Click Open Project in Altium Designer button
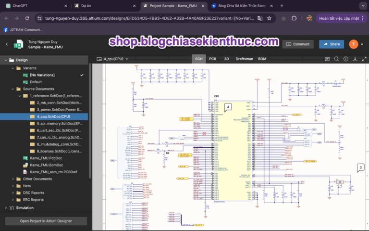The image size is (369, 231). (x=46, y=221)
